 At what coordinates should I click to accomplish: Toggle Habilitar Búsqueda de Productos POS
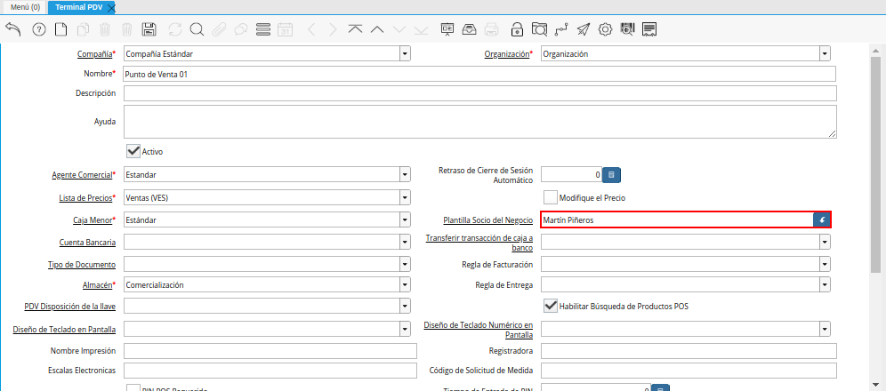(x=551, y=306)
